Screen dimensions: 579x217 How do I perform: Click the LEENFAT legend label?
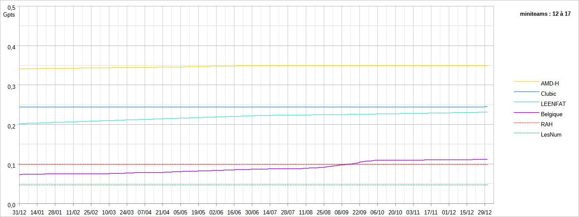[x=553, y=104]
